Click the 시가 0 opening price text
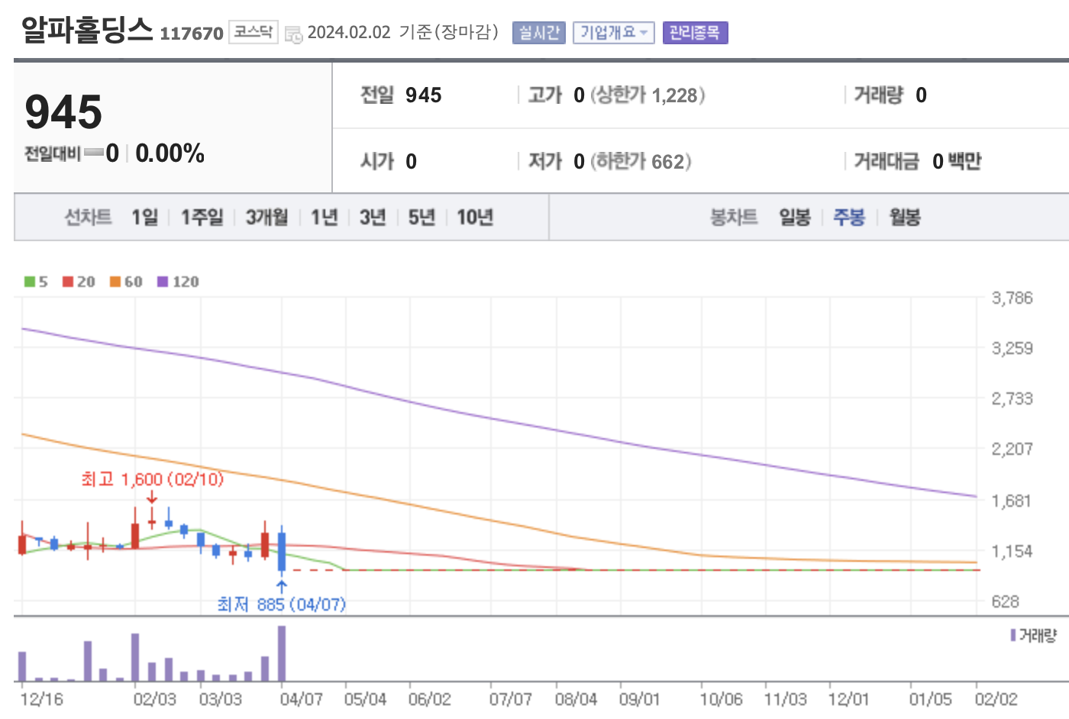The width and height of the screenshot is (1069, 719). (x=389, y=162)
